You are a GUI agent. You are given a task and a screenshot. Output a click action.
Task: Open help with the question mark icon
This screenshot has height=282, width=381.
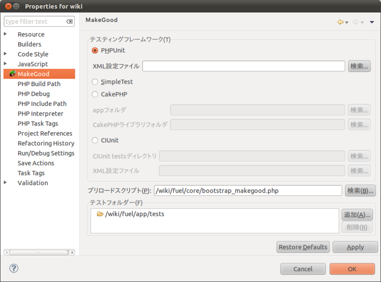14,268
